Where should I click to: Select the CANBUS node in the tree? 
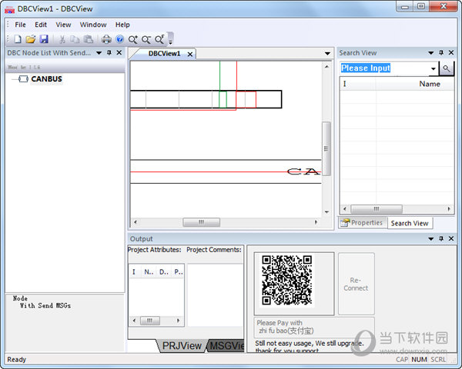(46, 79)
